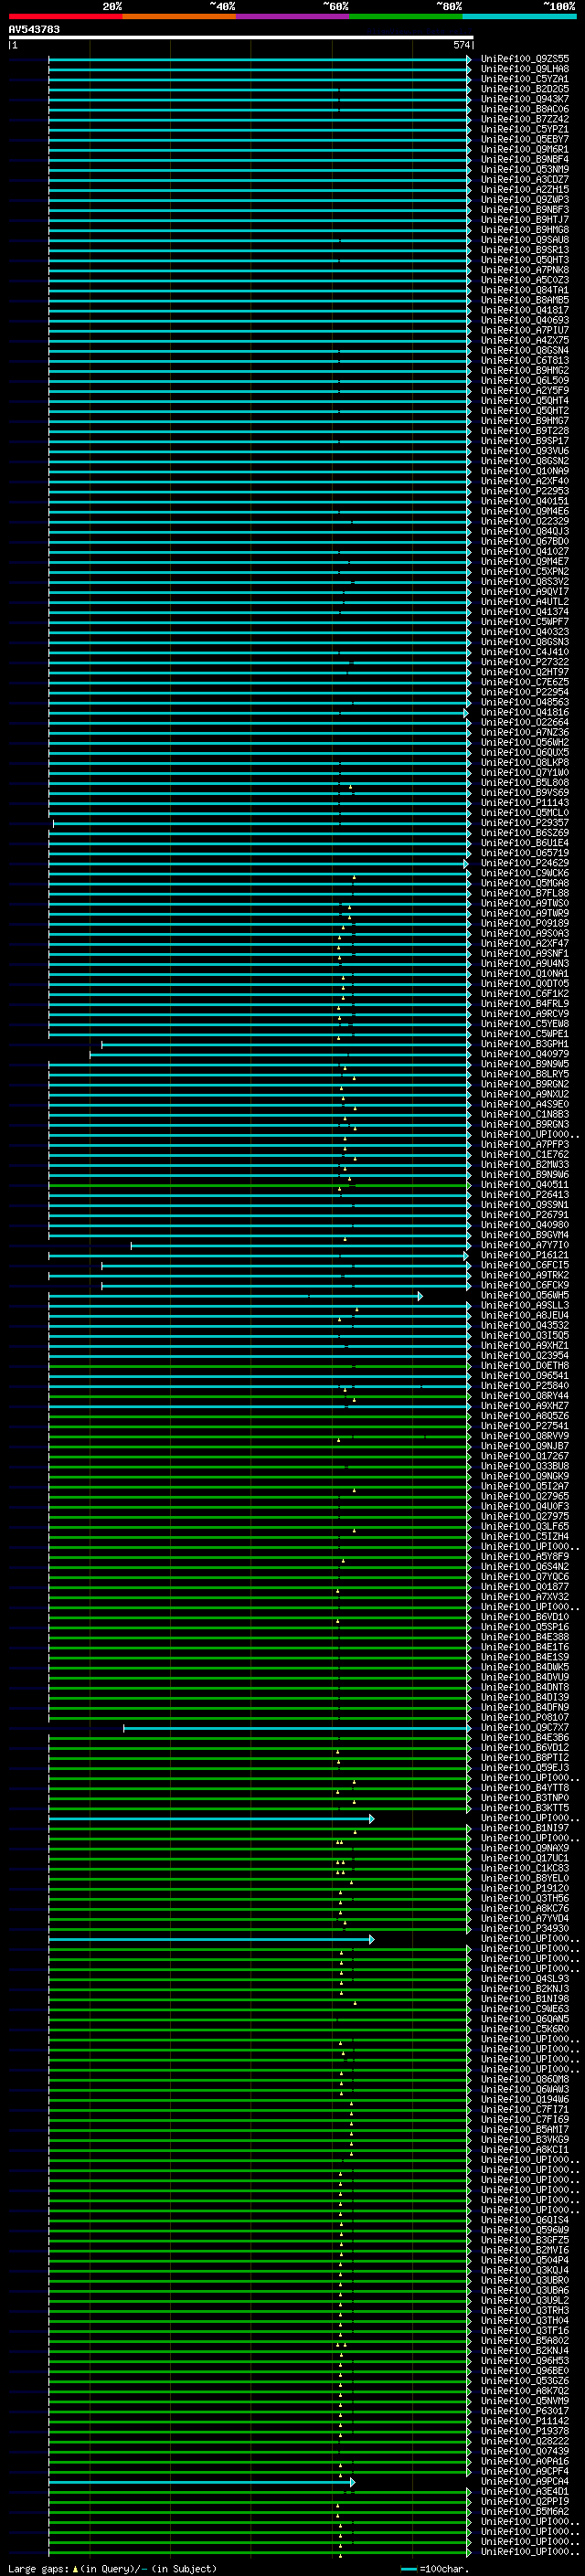Screen dimensions: 585x2576
Task: Select hit label UniRef100_P26791
Action: coord(525,1215)
